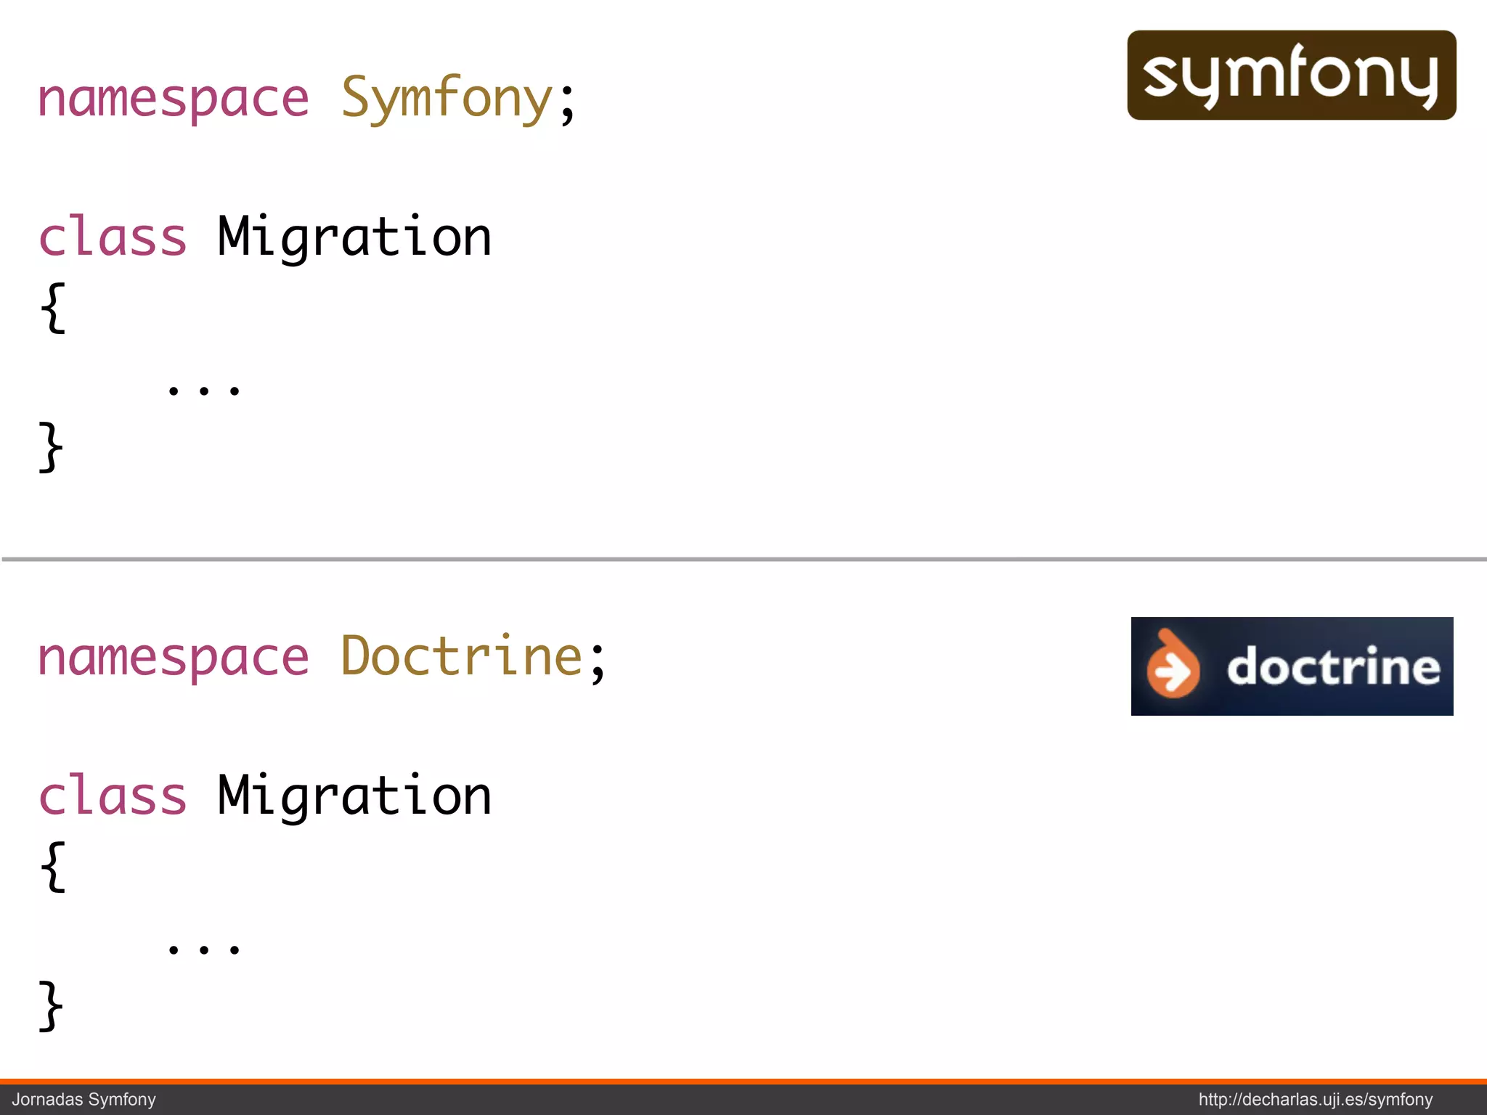Select the 'Symfony' namespace name
Screen dimensions: 1487x1115
tap(448, 99)
